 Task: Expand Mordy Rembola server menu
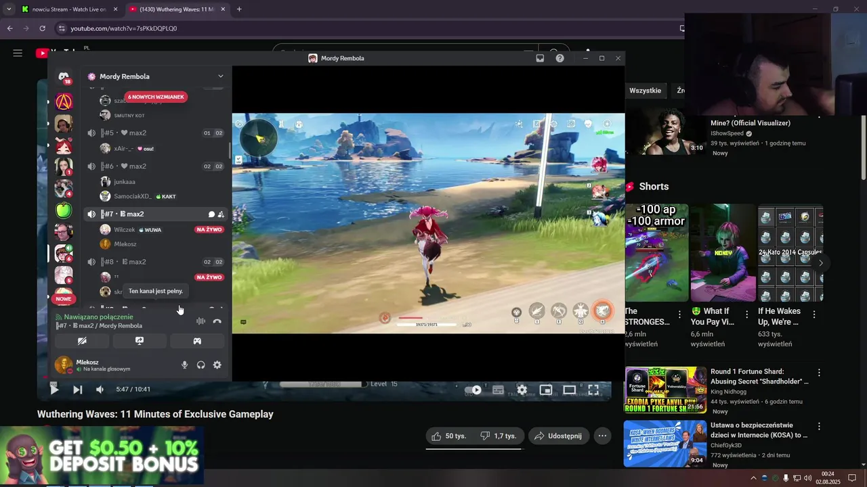pos(220,76)
